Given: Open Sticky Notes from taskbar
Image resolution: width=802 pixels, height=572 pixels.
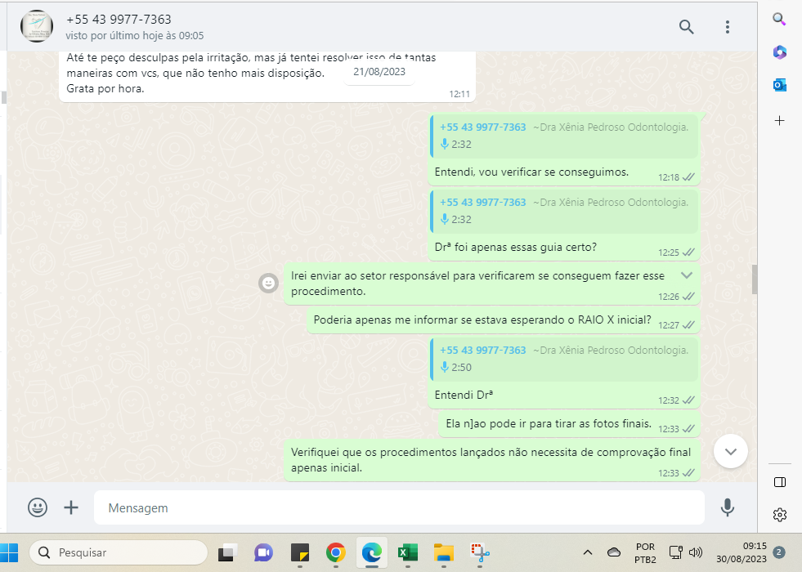Looking at the screenshot, I should [300, 552].
